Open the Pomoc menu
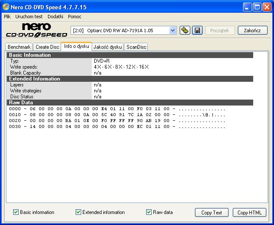Screen dimensions: 274x225 (x=75, y=17)
